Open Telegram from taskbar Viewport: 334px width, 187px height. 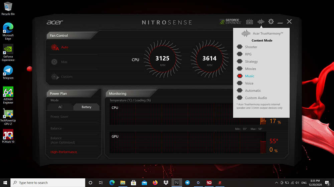187,183
